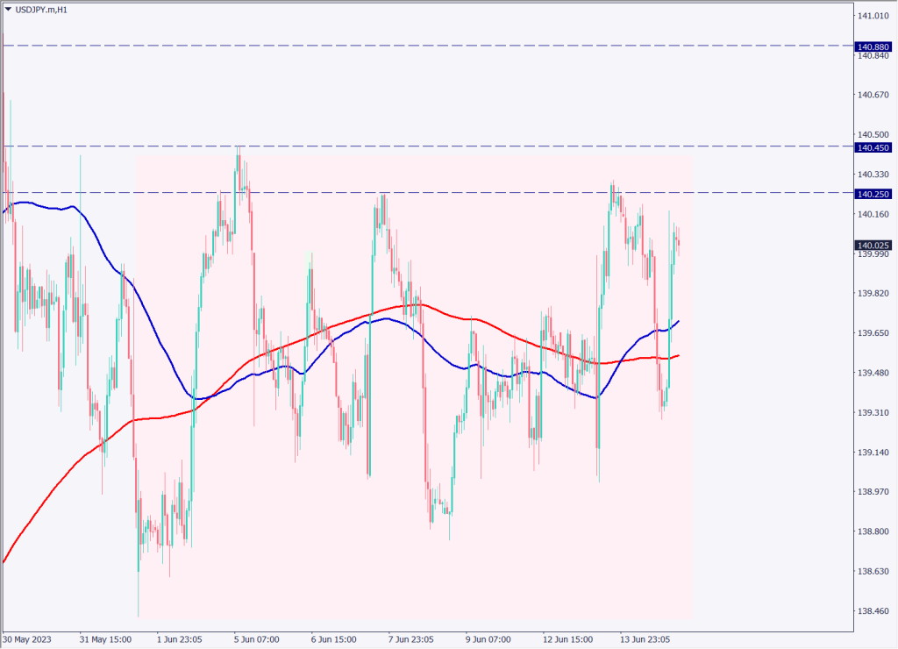Click the current price label 140.025

pyautogui.click(x=873, y=246)
